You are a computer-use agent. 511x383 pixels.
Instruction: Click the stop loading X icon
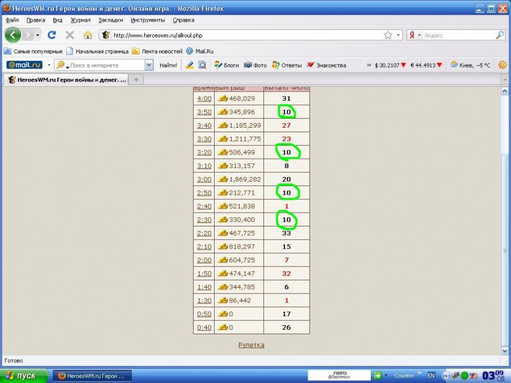pos(70,35)
